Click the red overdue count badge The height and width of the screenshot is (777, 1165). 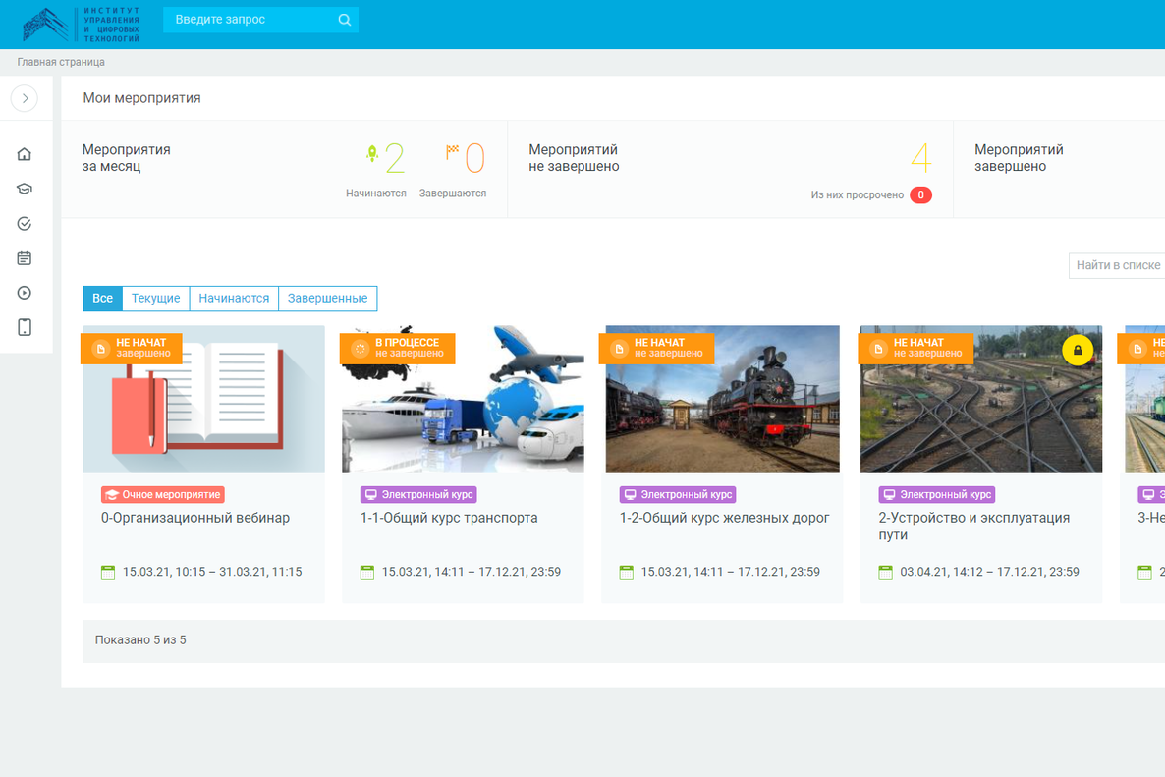pyautogui.click(x=920, y=194)
